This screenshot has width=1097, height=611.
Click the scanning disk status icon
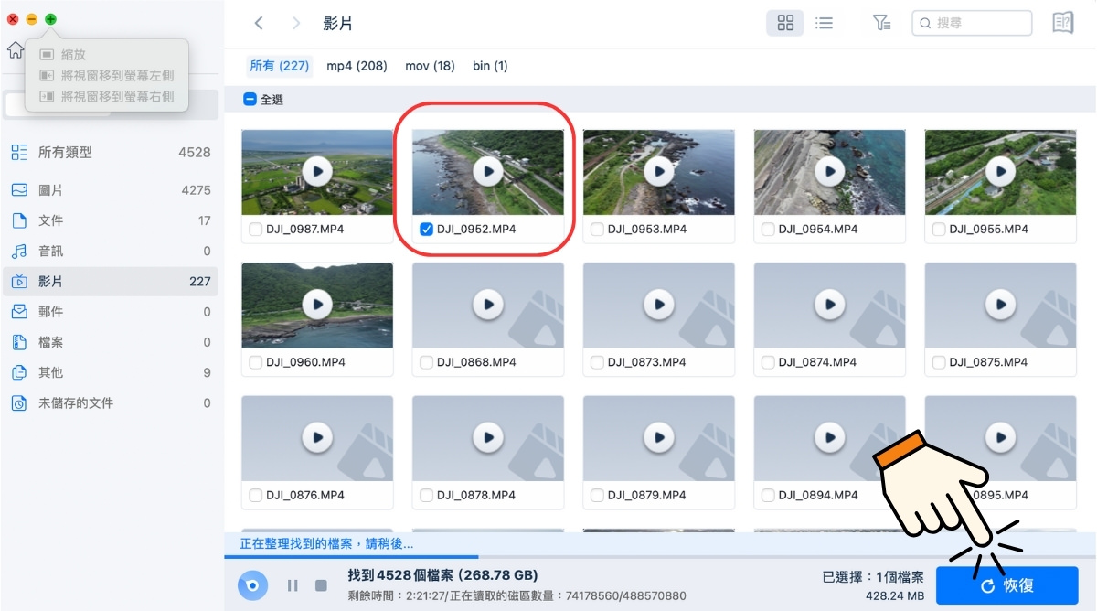tap(253, 585)
